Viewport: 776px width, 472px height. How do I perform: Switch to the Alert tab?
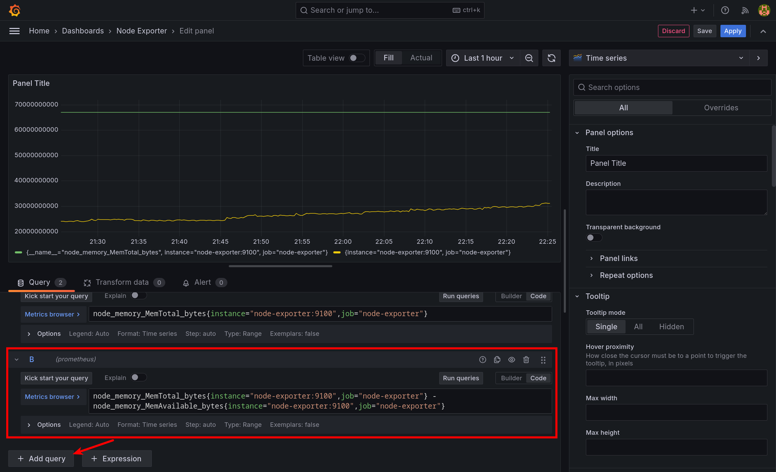tap(205, 283)
